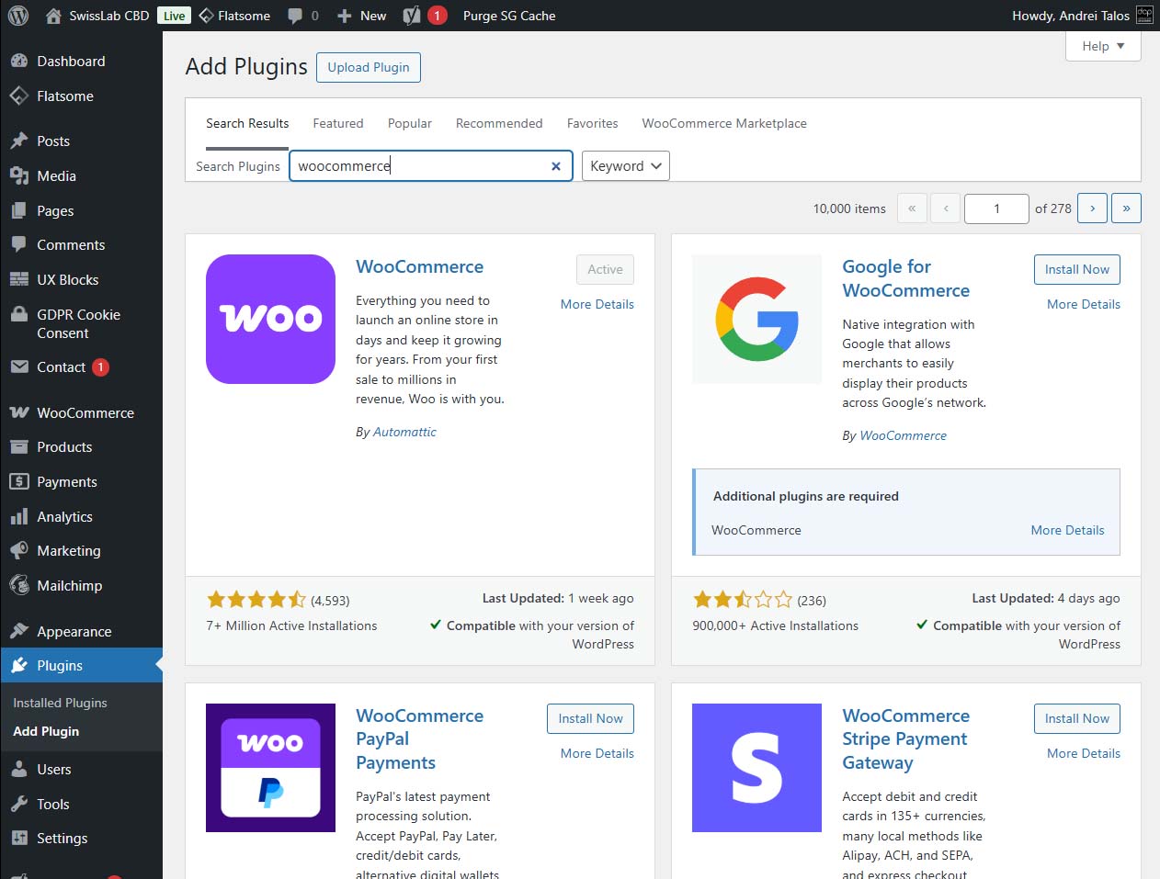Screen dimensions: 1160x879
Task: Click the user avatar next to Howdy, Andrei Talos
Action: click(x=1144, y=16)
